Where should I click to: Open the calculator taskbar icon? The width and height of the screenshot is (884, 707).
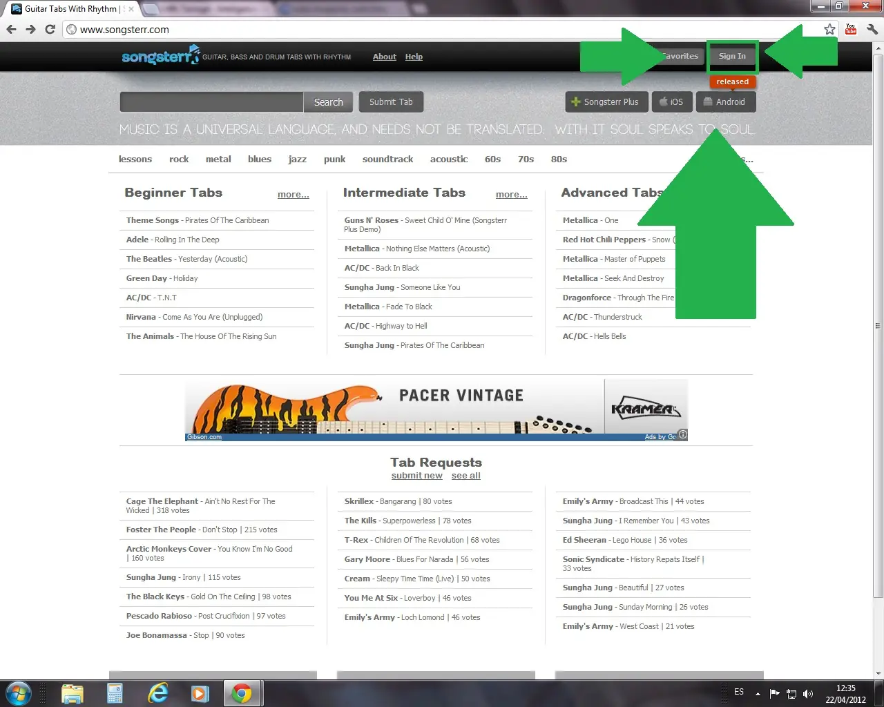coord(115,693)
